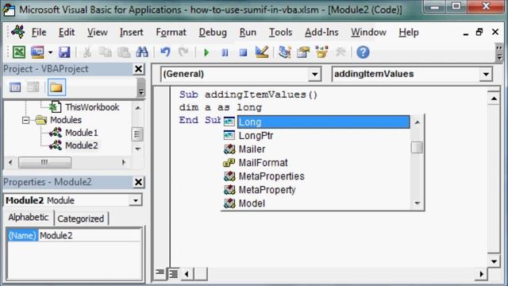Switch to the Alphabetic tab
This screenshot has height=286, width=508.
pyautogui.click(x=29, y=218)
